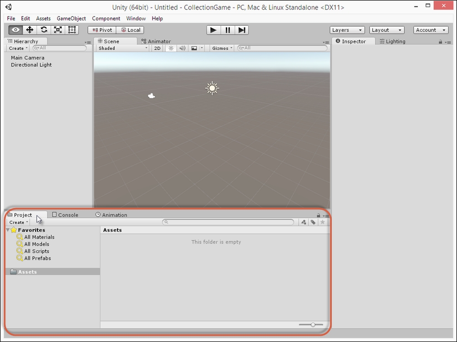Select the Rect transform tool

coord(72,29)
